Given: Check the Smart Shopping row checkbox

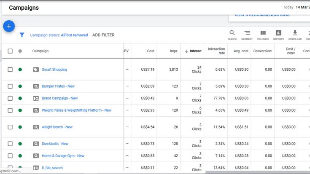Looking at the screenshot, I should [x=10, y=70].
